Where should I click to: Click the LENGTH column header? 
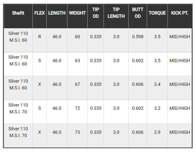click(x=57, y=13)
